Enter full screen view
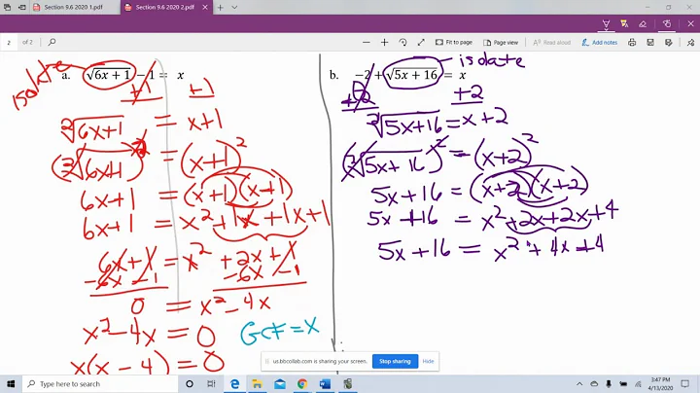700x393 pixels. 421,43
